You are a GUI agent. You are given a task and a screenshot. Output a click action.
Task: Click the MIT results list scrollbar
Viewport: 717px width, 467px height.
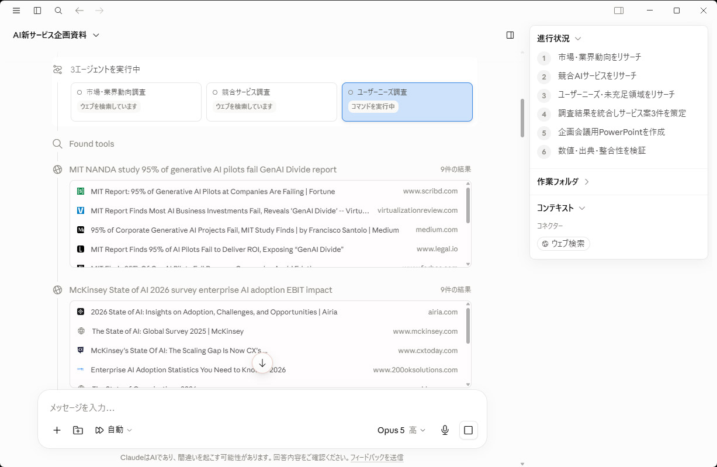(468, 205)
